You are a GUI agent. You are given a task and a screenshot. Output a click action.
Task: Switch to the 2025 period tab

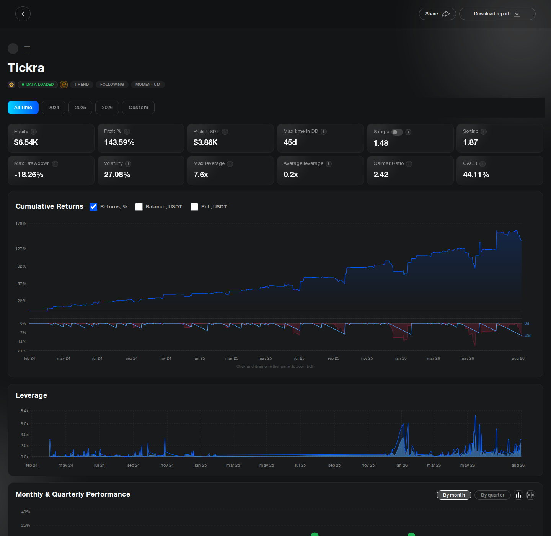tap(80, 108)
